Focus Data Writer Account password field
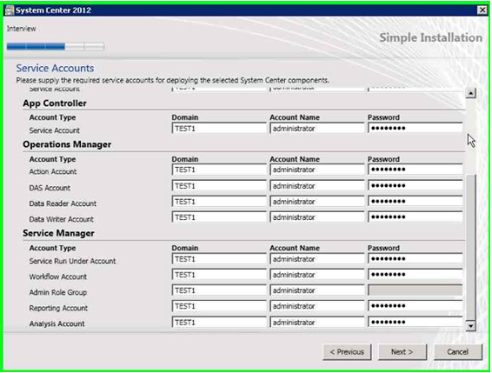 pos(416,217)
